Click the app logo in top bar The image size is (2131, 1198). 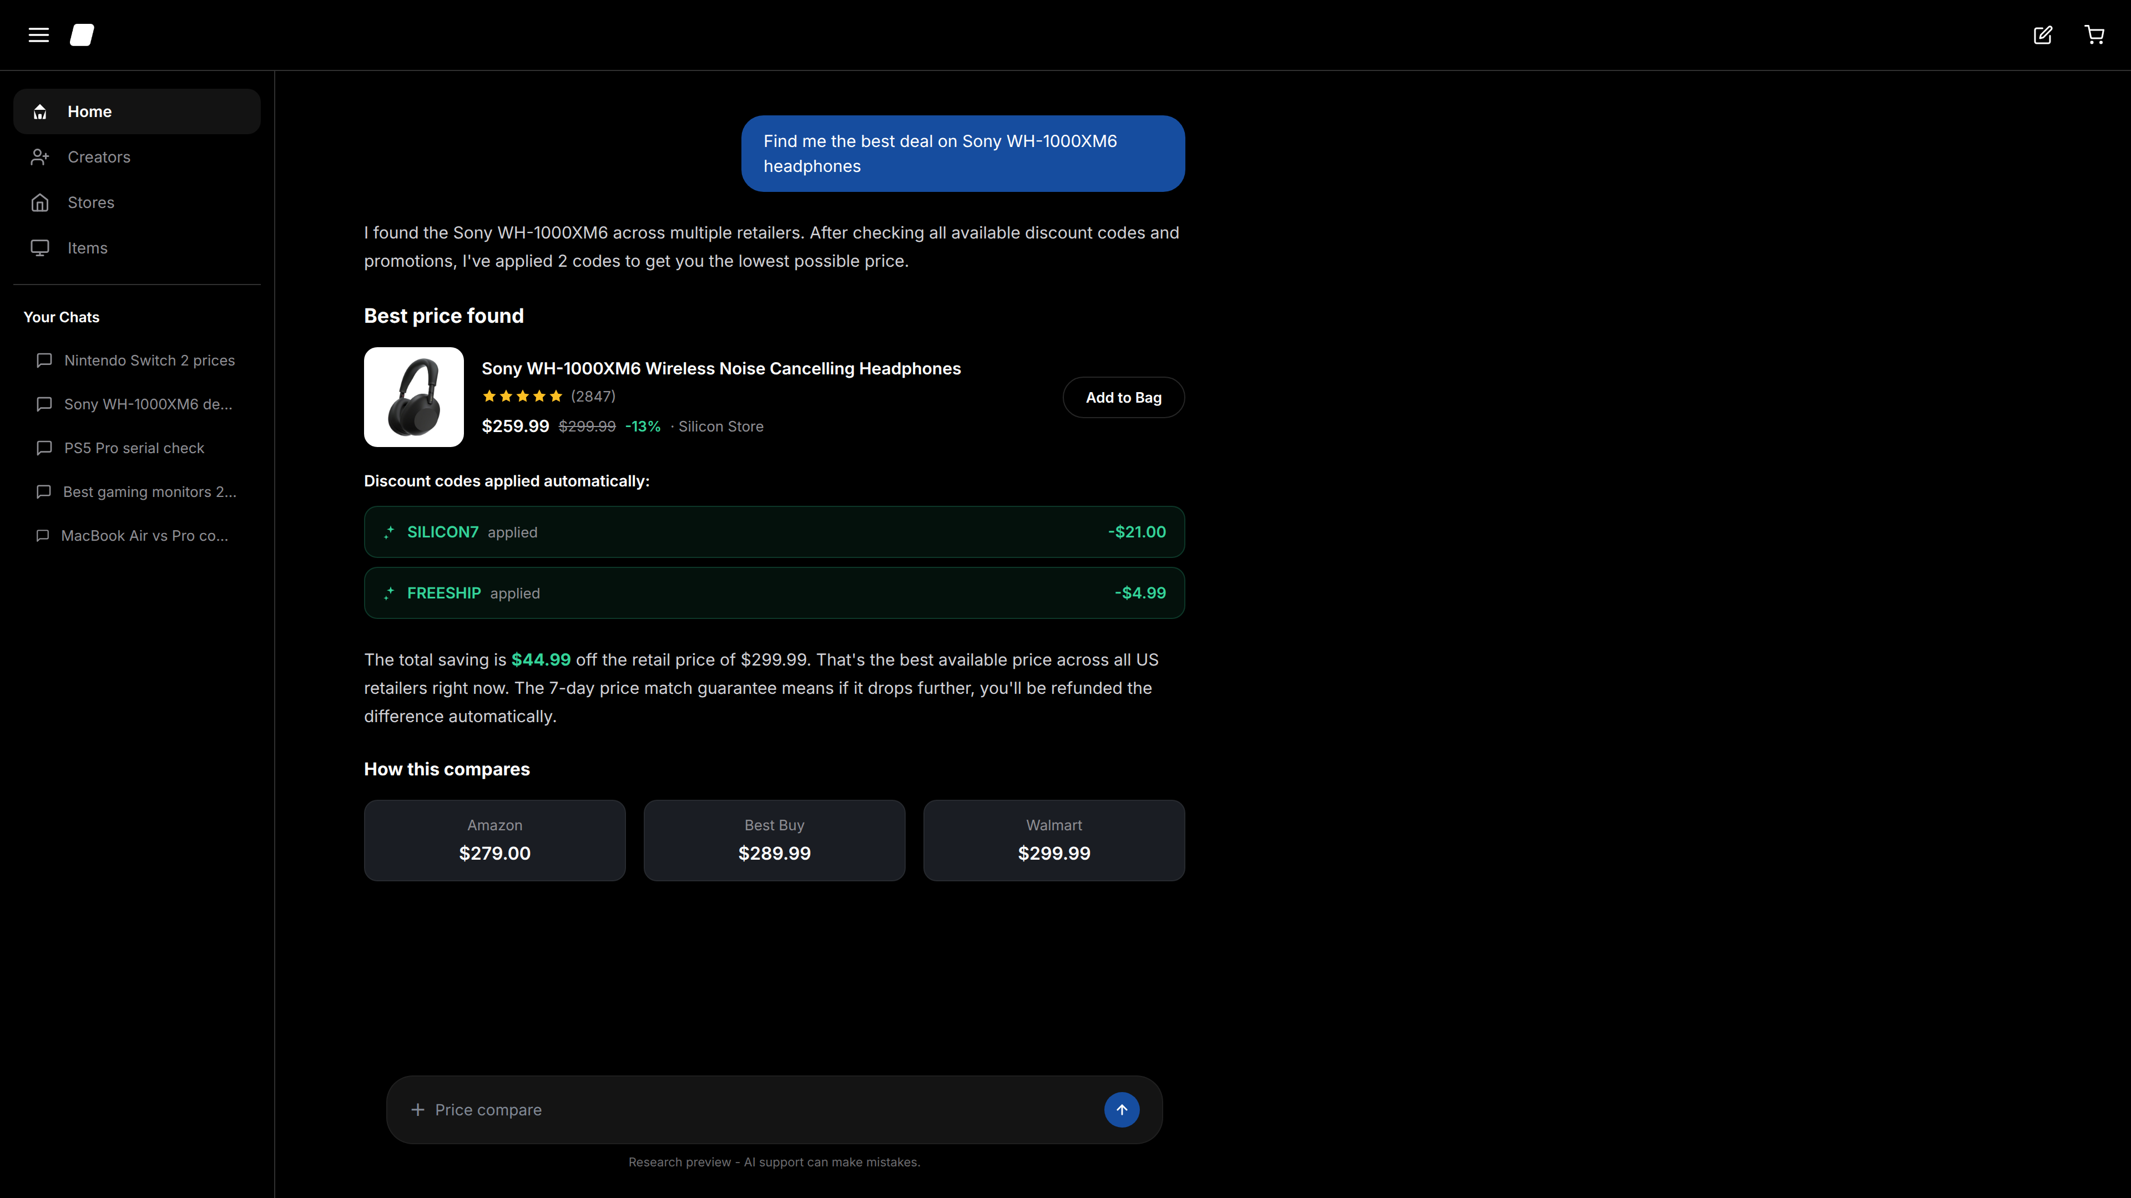point(82,35)
